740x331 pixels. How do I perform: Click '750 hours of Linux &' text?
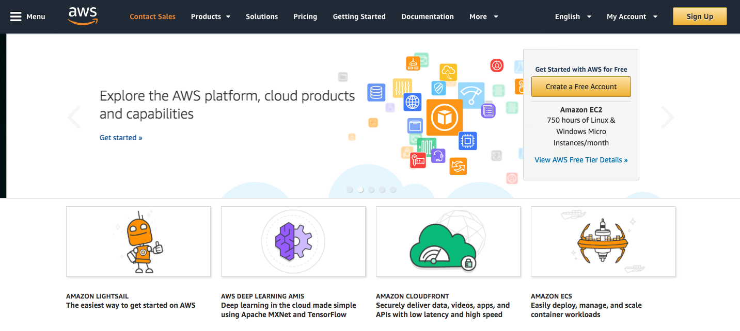[x=581, y=120]
